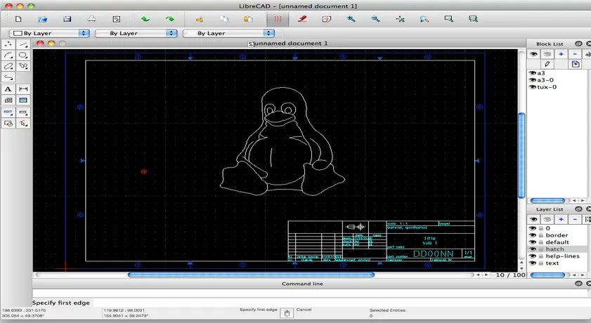This screenshot has height=323, width=591.
Task: Add a new layer with plus button
Action: tap(561, 220)
